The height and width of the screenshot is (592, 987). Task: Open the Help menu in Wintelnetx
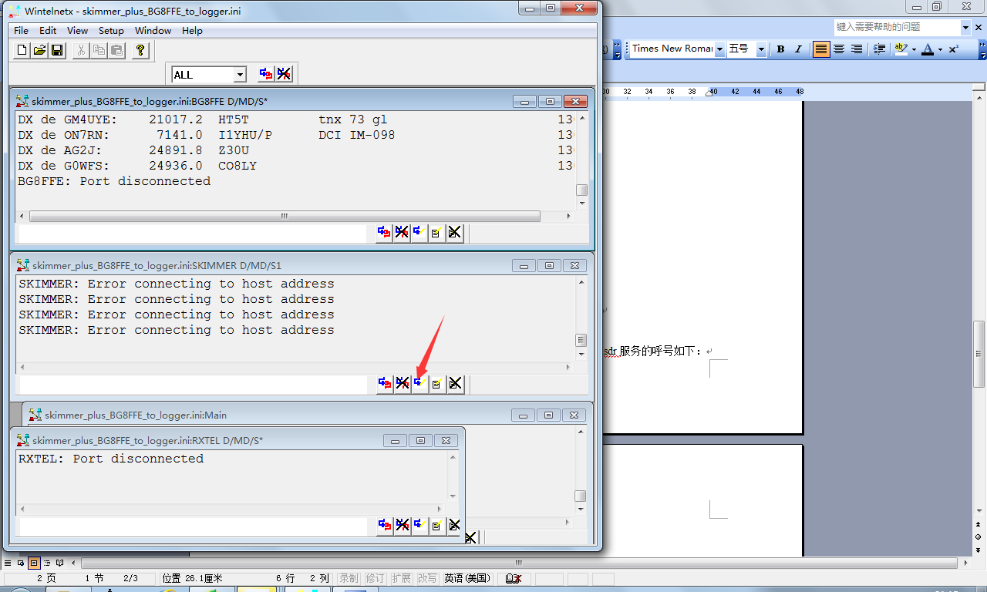[192, 31]
